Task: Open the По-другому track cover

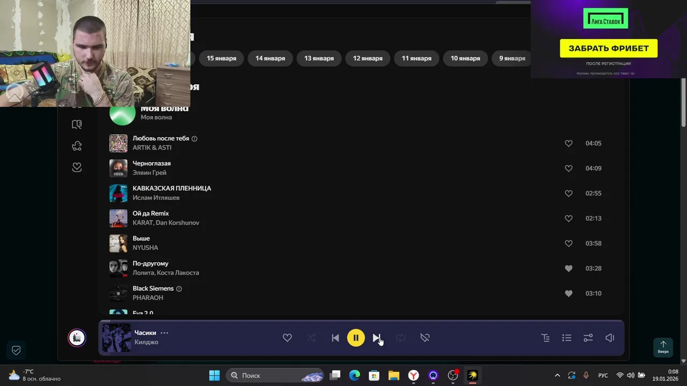Action: point(119,269)
